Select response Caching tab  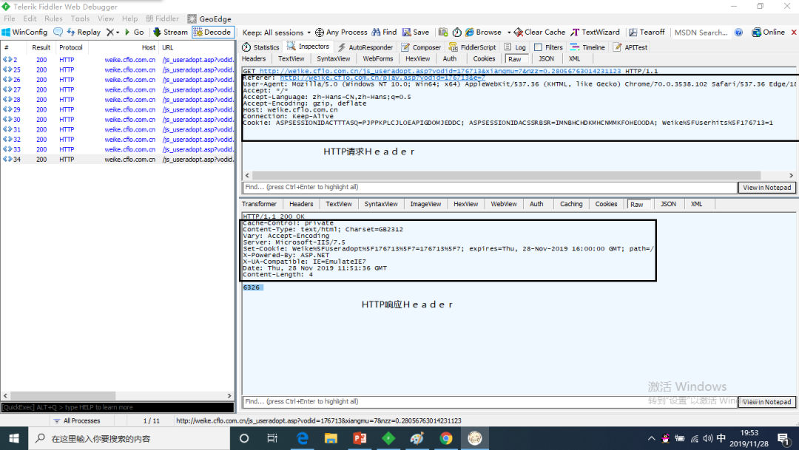coord(571,204)
